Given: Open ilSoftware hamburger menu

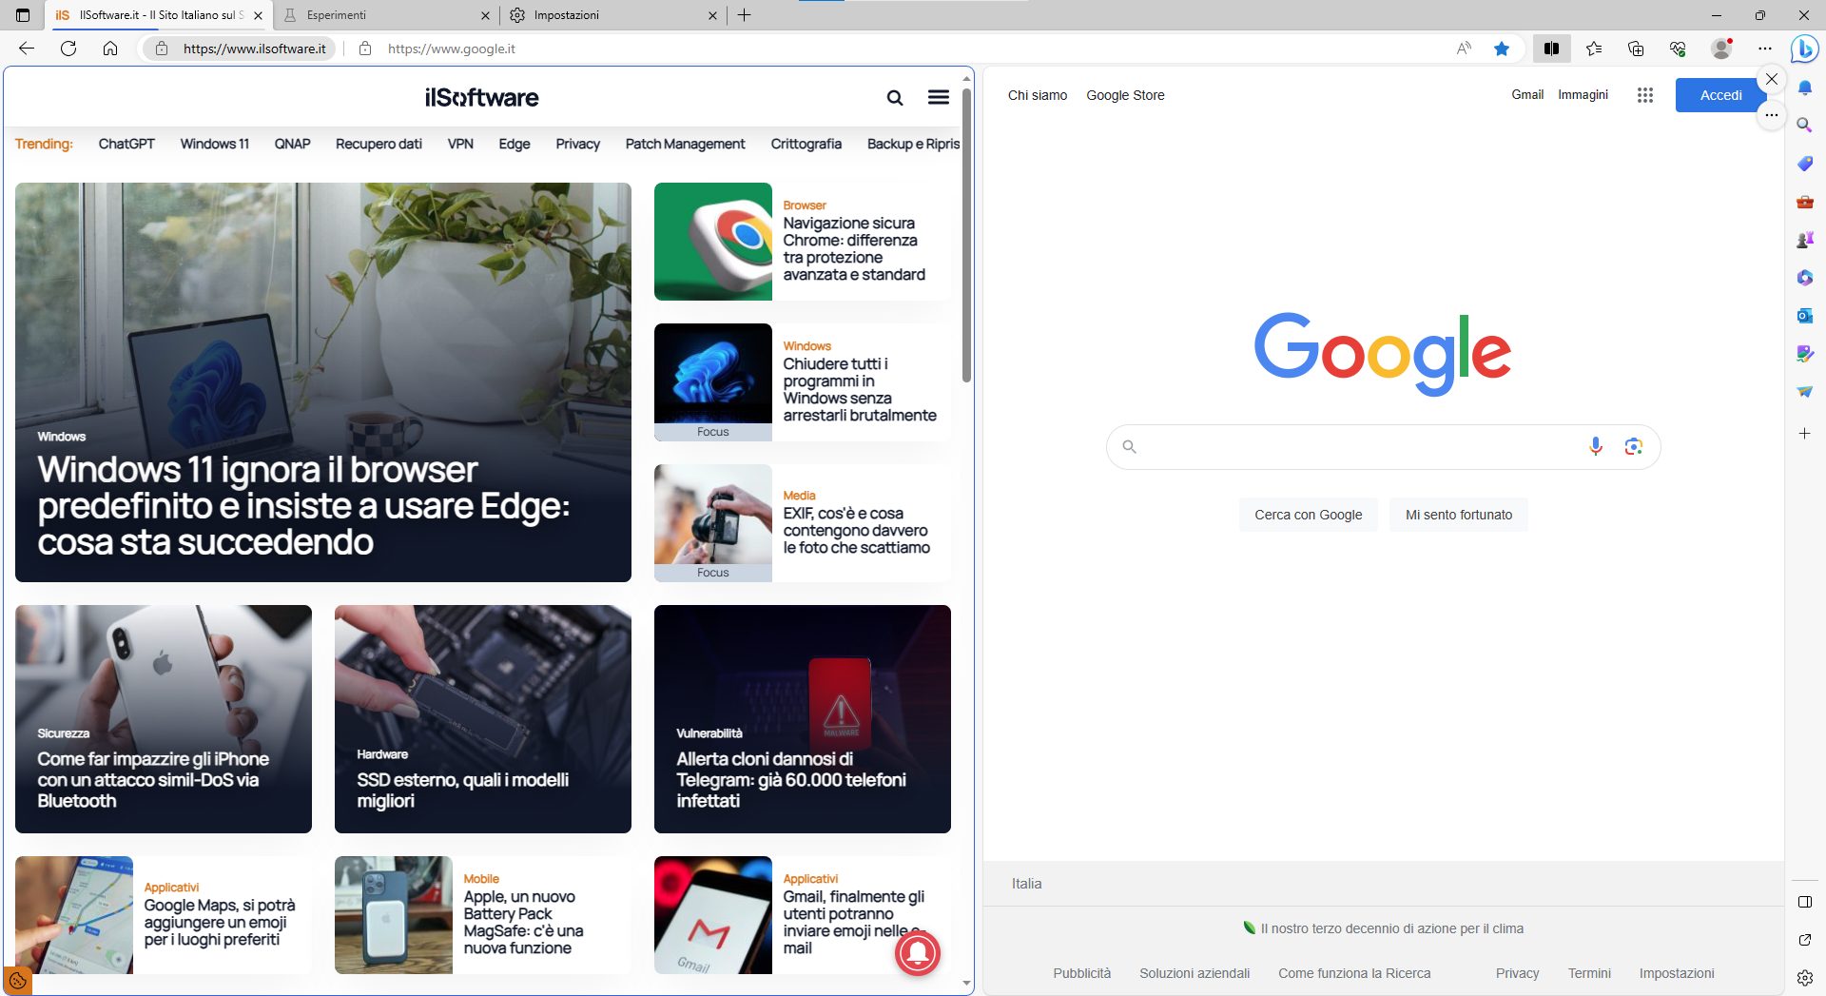Looking at the screenshot, I should click(x=939, y=97).
